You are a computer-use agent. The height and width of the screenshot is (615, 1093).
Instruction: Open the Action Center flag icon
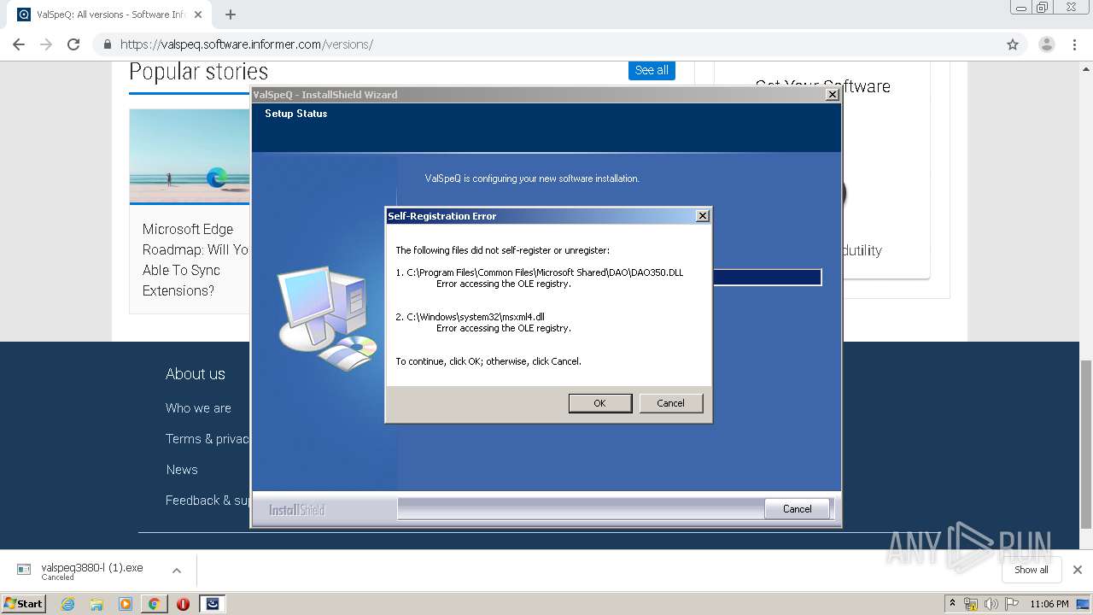pos(1011,604)
